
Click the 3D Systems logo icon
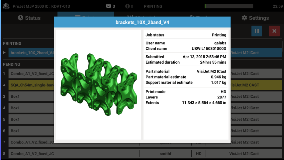pos(6,6)
